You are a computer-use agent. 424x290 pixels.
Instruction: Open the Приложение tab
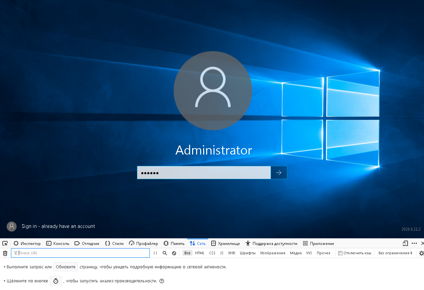tap(318, 244)
